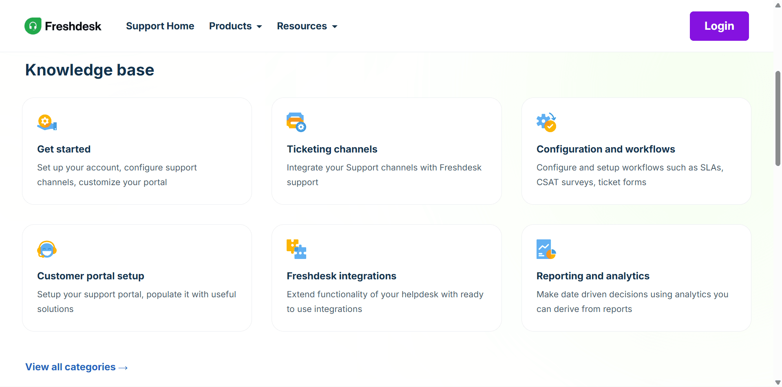Image resolution: width=782 pixels, height=387 pixels.
Task: Click the Freshdesk brand name text
Action: point(73,26)
